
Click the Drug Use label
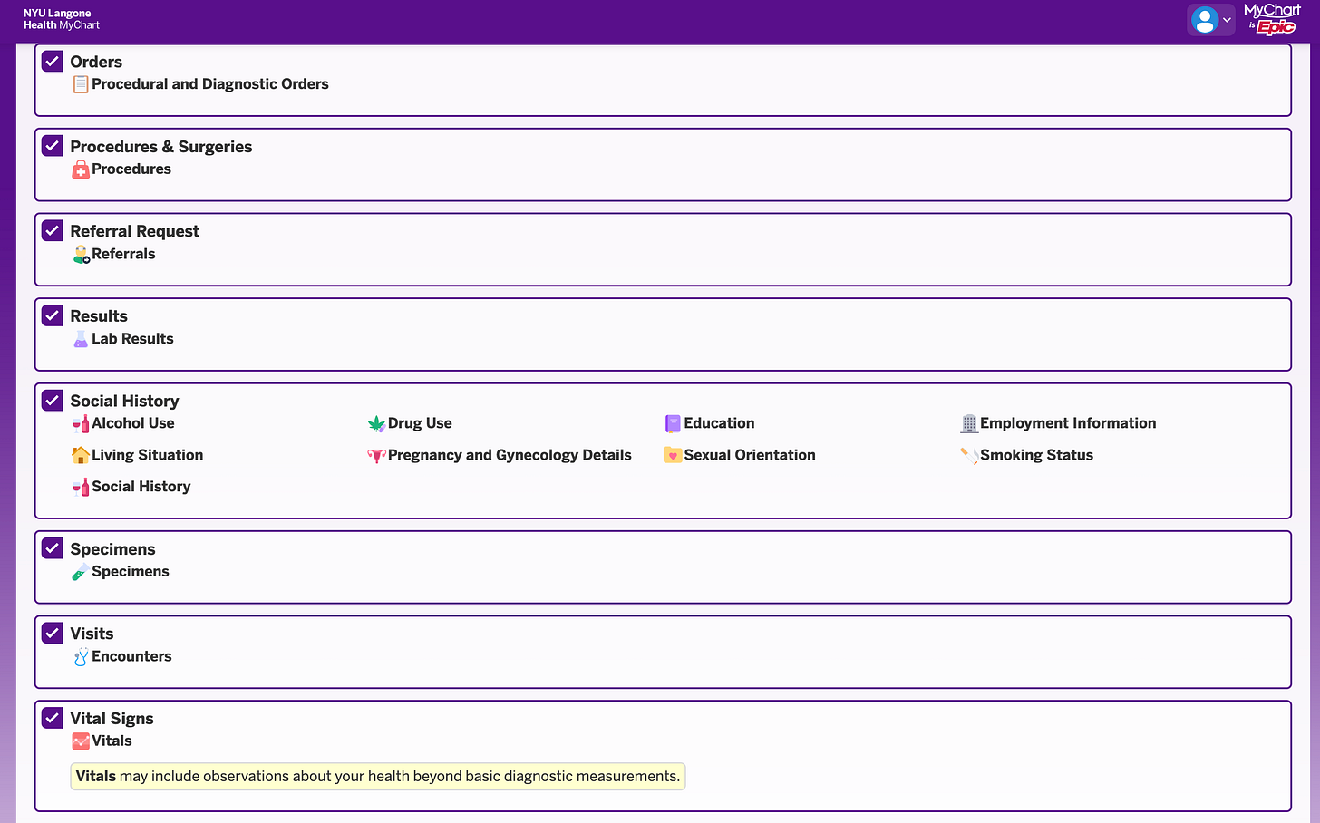(420, 423)
